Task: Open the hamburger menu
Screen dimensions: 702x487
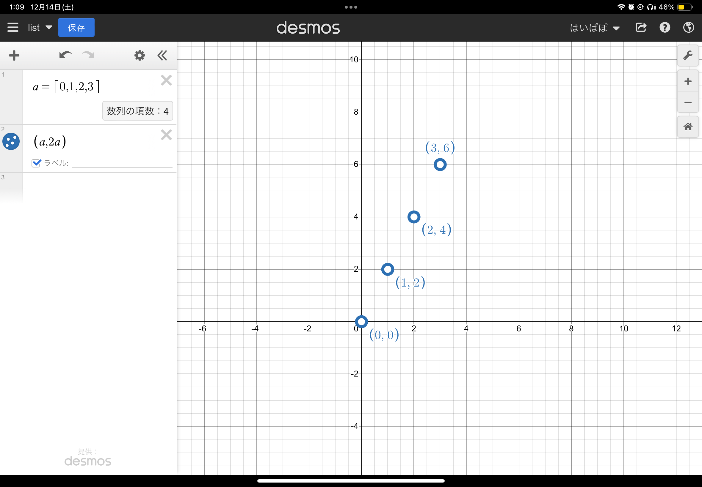Action: (13, 27)
